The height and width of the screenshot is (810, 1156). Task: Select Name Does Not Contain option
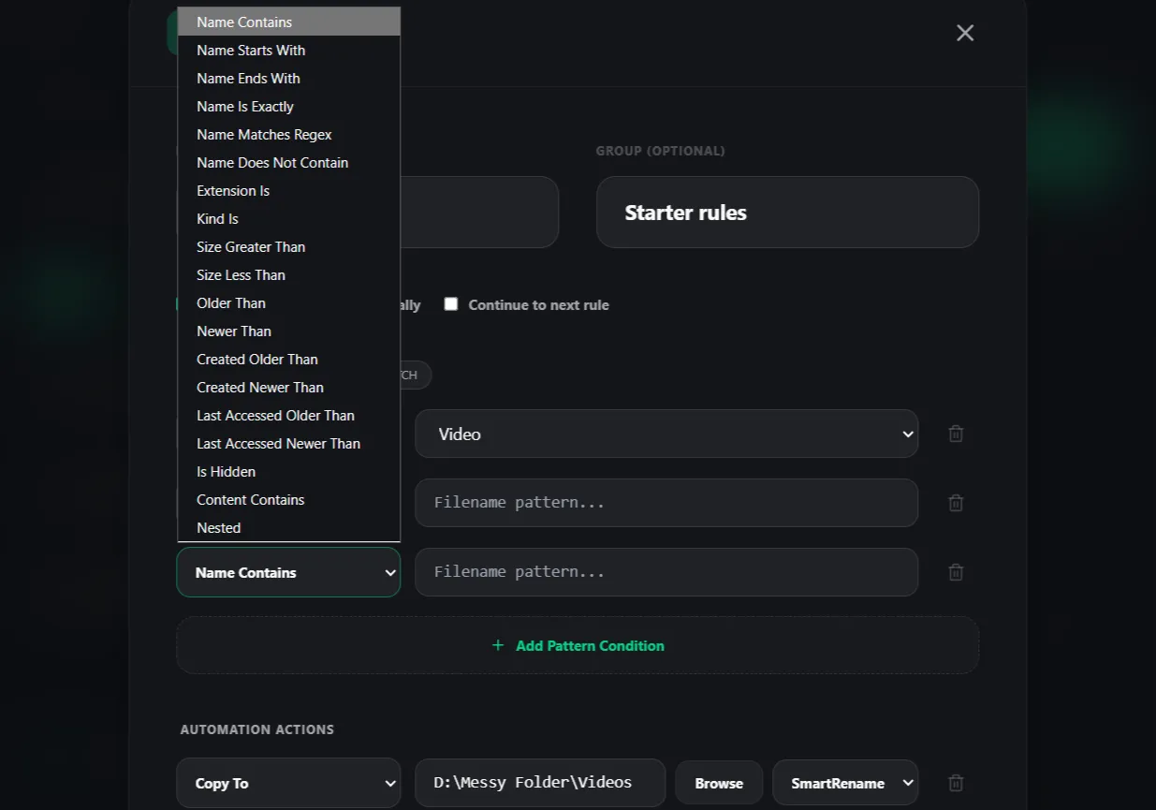288,162
